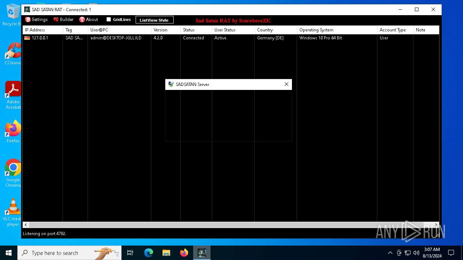Select the 127.0.0.1 client row
This screenshot has width=463, height=260.
tap(231, 38)
